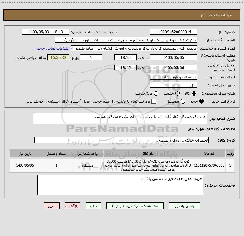Image resolution: width=244 pixels, height=236 pixels.
Task: Click the general need description text box
Action: pyautogui.click(x=120, y=118)
